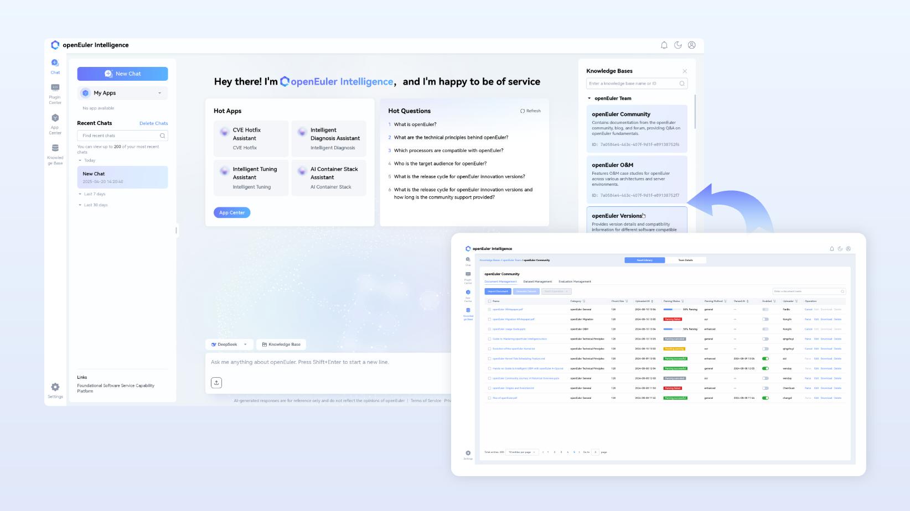
Task: Click Plugin Center icon in document management window sidebar
Action: pos(468,274)
